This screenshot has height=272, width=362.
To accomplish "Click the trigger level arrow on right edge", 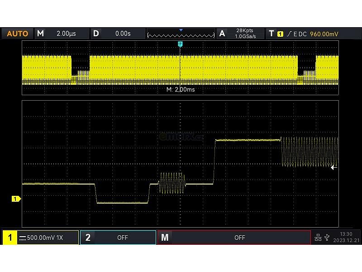I will pyautogui.click(x=334, y=167).
